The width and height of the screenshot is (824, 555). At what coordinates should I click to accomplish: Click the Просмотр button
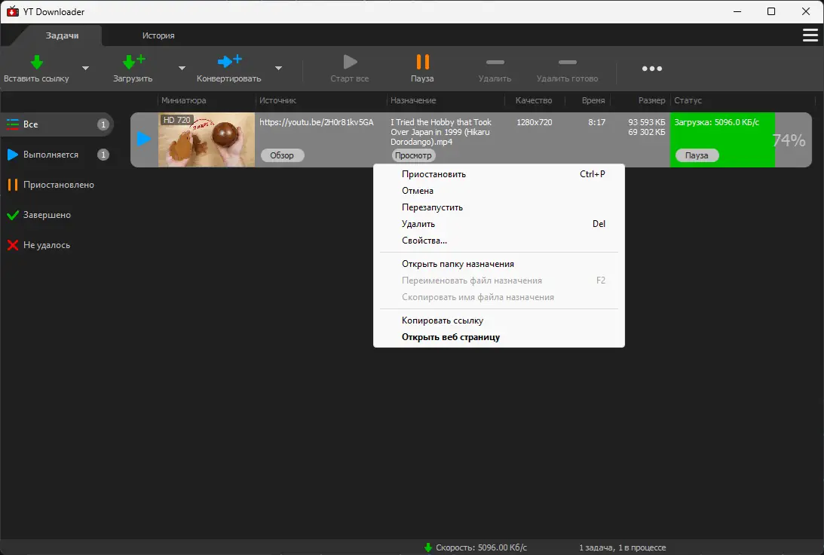(x=413, y=155)
